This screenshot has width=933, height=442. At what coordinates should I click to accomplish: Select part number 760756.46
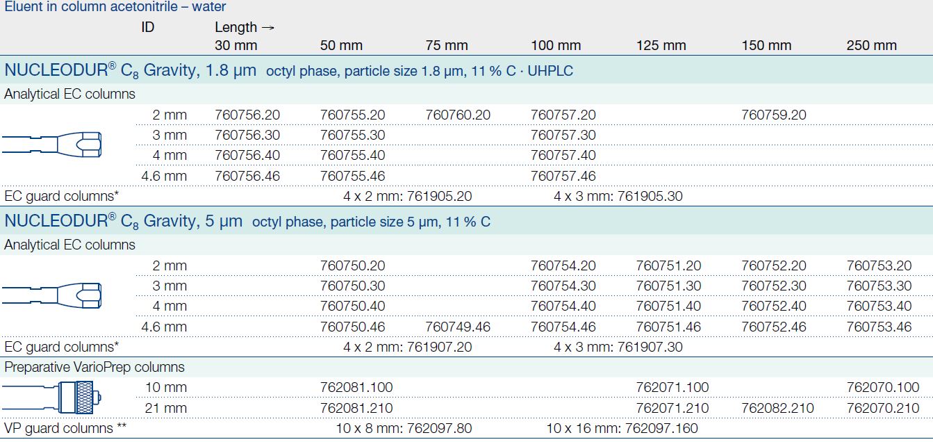point(248,176)
